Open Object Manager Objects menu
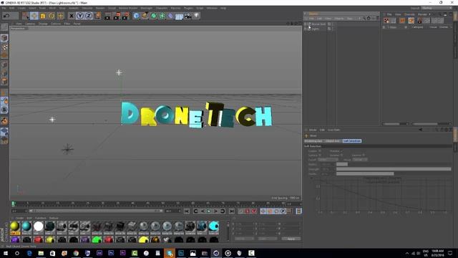This screenshot has height=258, width=458. click(338, 19)
